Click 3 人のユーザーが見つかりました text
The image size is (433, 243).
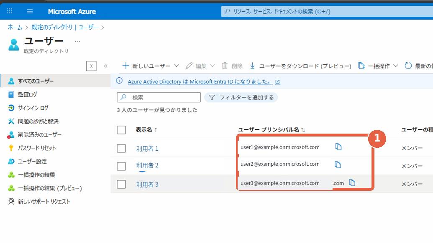[x=157, y=110]
